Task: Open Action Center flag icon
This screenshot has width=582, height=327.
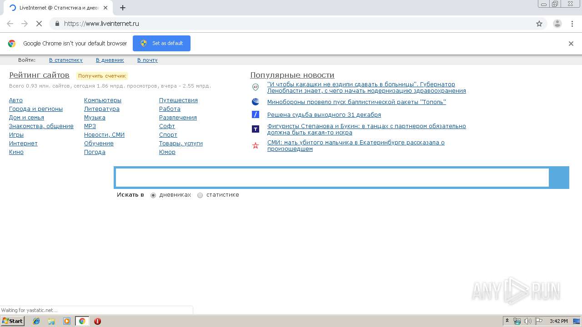Action: coord(539,321)
